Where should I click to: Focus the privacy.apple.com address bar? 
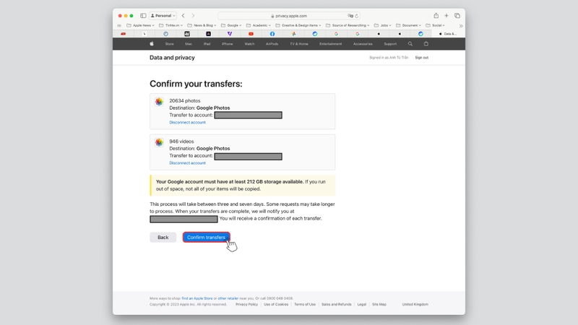(288, 16)
